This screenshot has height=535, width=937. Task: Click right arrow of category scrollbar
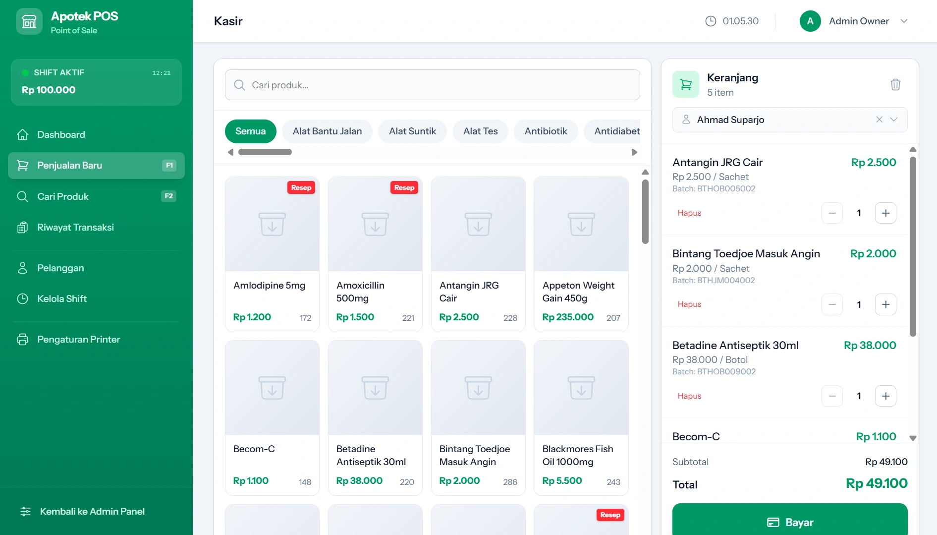coord(634,152)
